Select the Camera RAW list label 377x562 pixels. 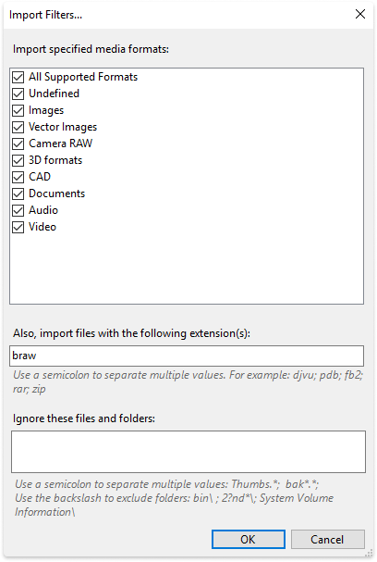[x=60, y=144]
